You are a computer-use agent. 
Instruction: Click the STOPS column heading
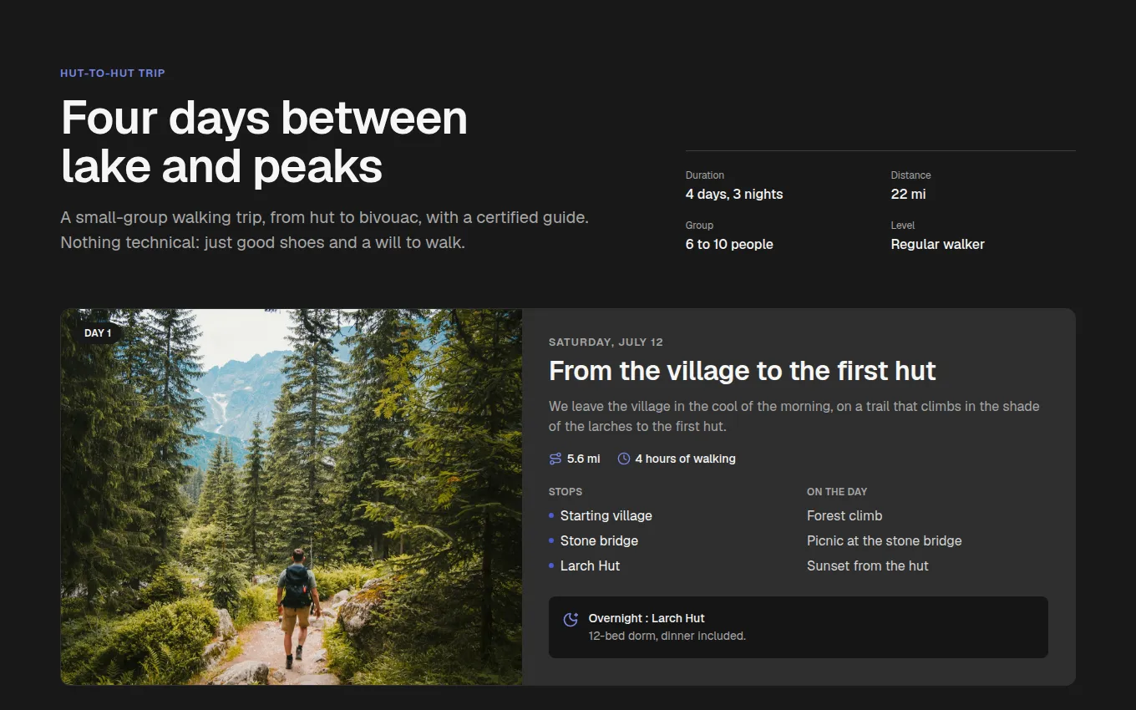(x=565, y=492)
